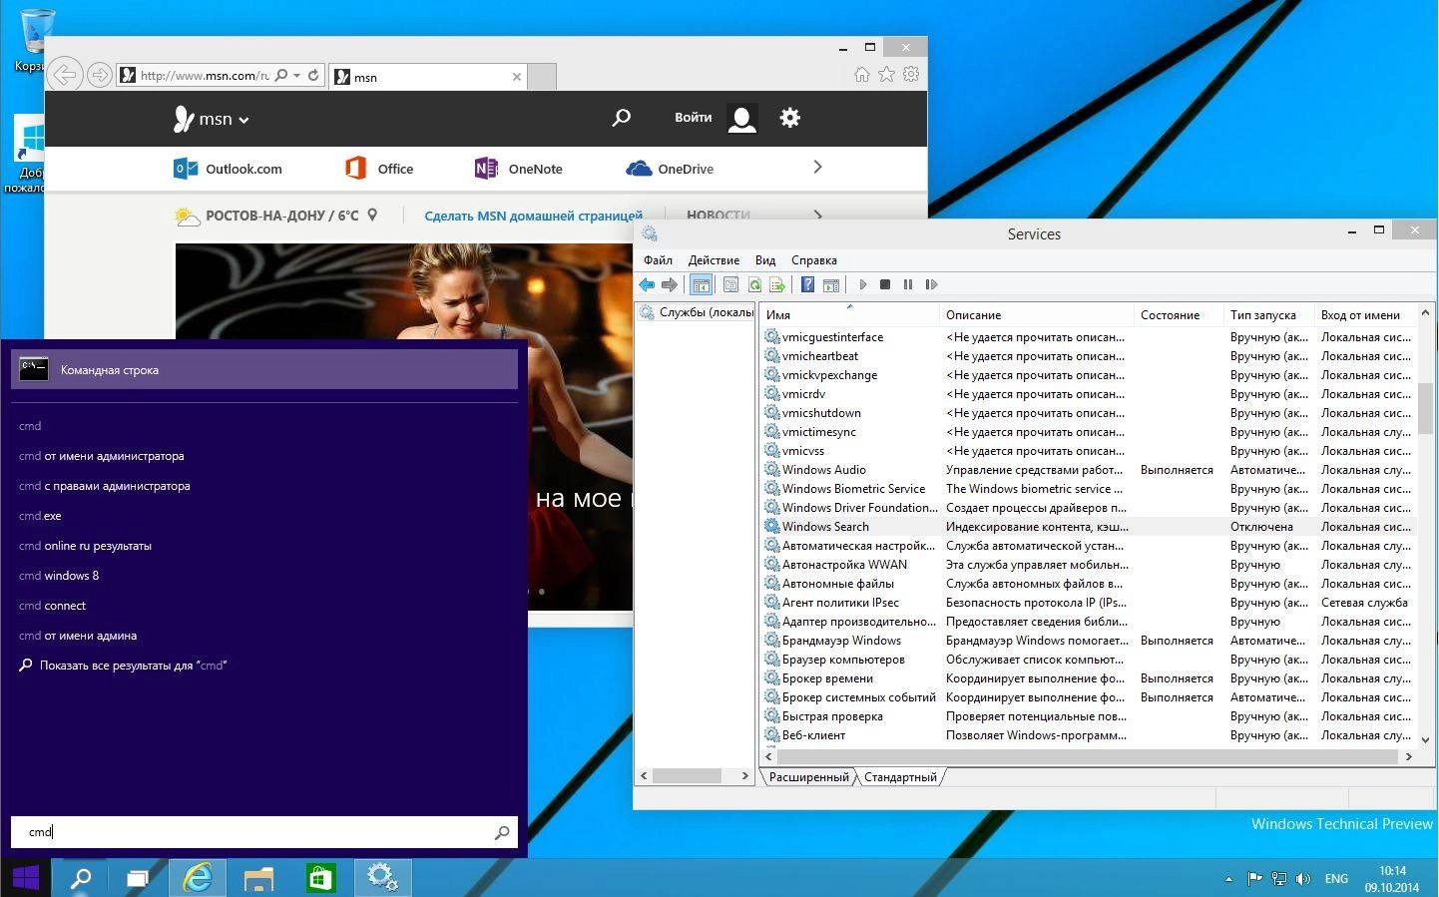Open the Действие menu in Services

[x=714, y=260]
